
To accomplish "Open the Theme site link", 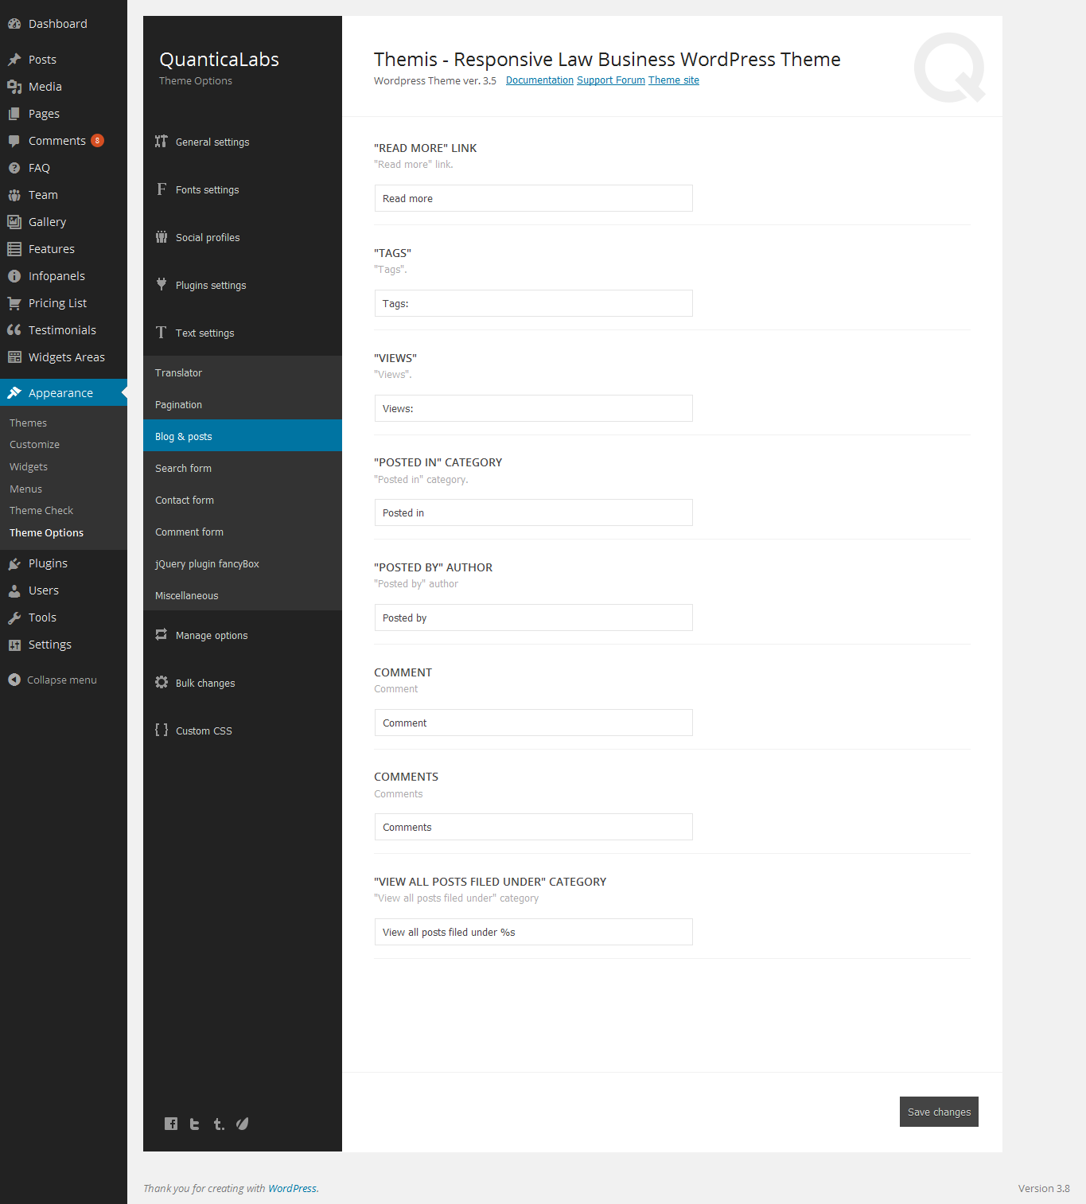I will click(x=674, y=80).
